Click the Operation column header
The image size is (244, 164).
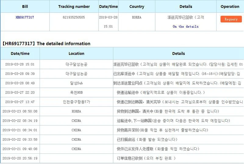230,6
